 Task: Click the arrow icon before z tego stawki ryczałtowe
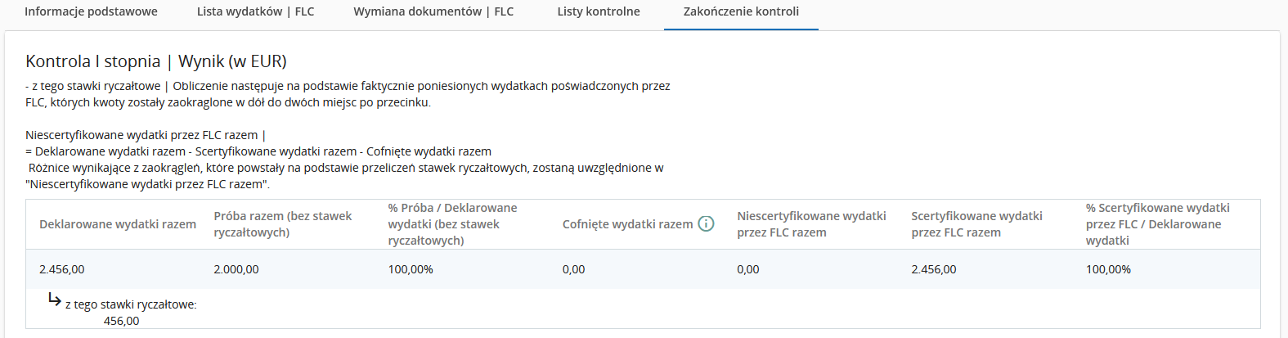[x=55, y=300]
